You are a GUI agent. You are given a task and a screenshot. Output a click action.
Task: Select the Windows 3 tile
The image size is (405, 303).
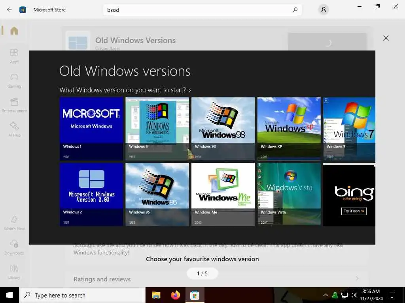[157, 129]
